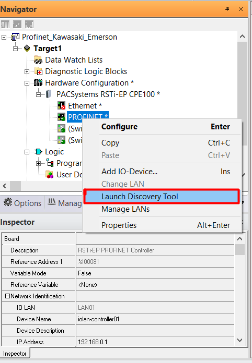Collapse the Network Identification property group

click(x=7, y=296)
